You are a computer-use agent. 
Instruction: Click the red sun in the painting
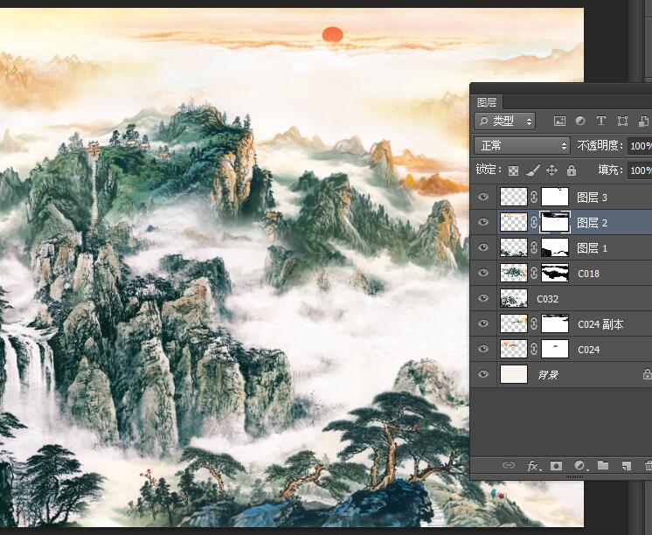[332, 34]
